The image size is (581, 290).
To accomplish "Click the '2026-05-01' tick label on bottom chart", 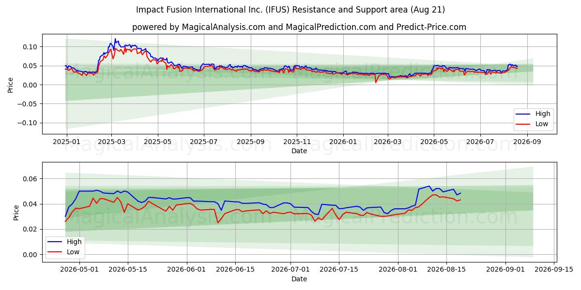I will tap(78, 270).
